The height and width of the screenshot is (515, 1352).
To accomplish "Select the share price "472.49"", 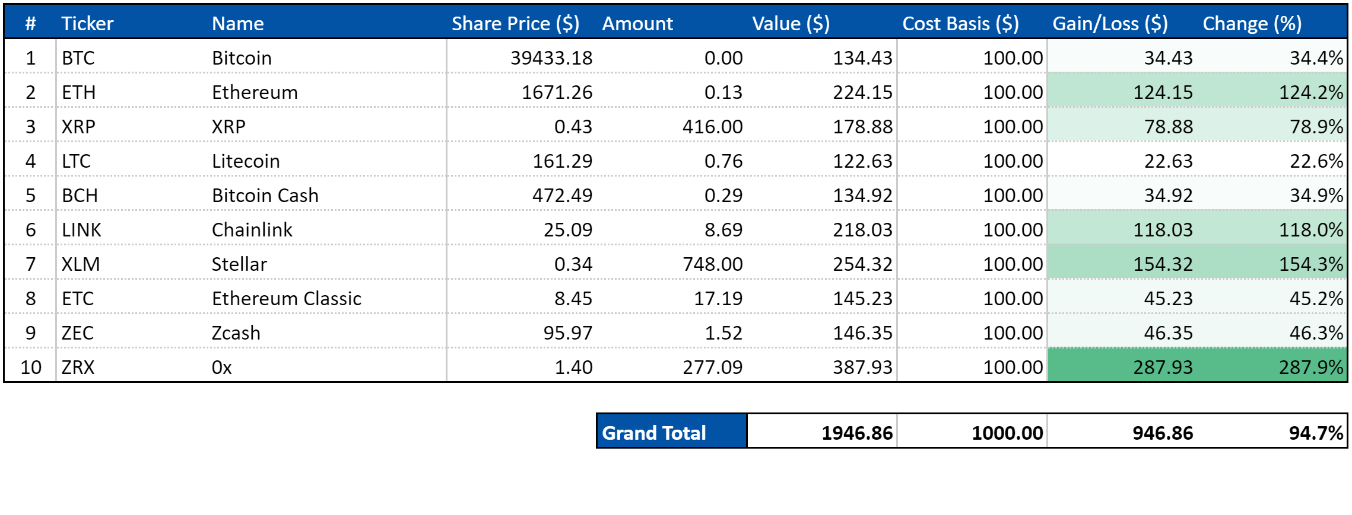I will 563,196.
